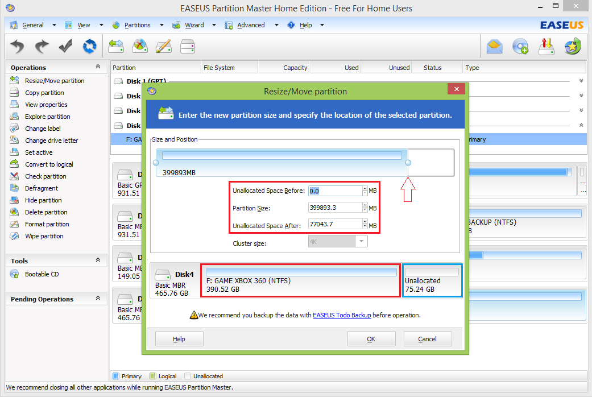
Task: Click the Apply checkmark toolbar icon
Action: tap(65, 46)
